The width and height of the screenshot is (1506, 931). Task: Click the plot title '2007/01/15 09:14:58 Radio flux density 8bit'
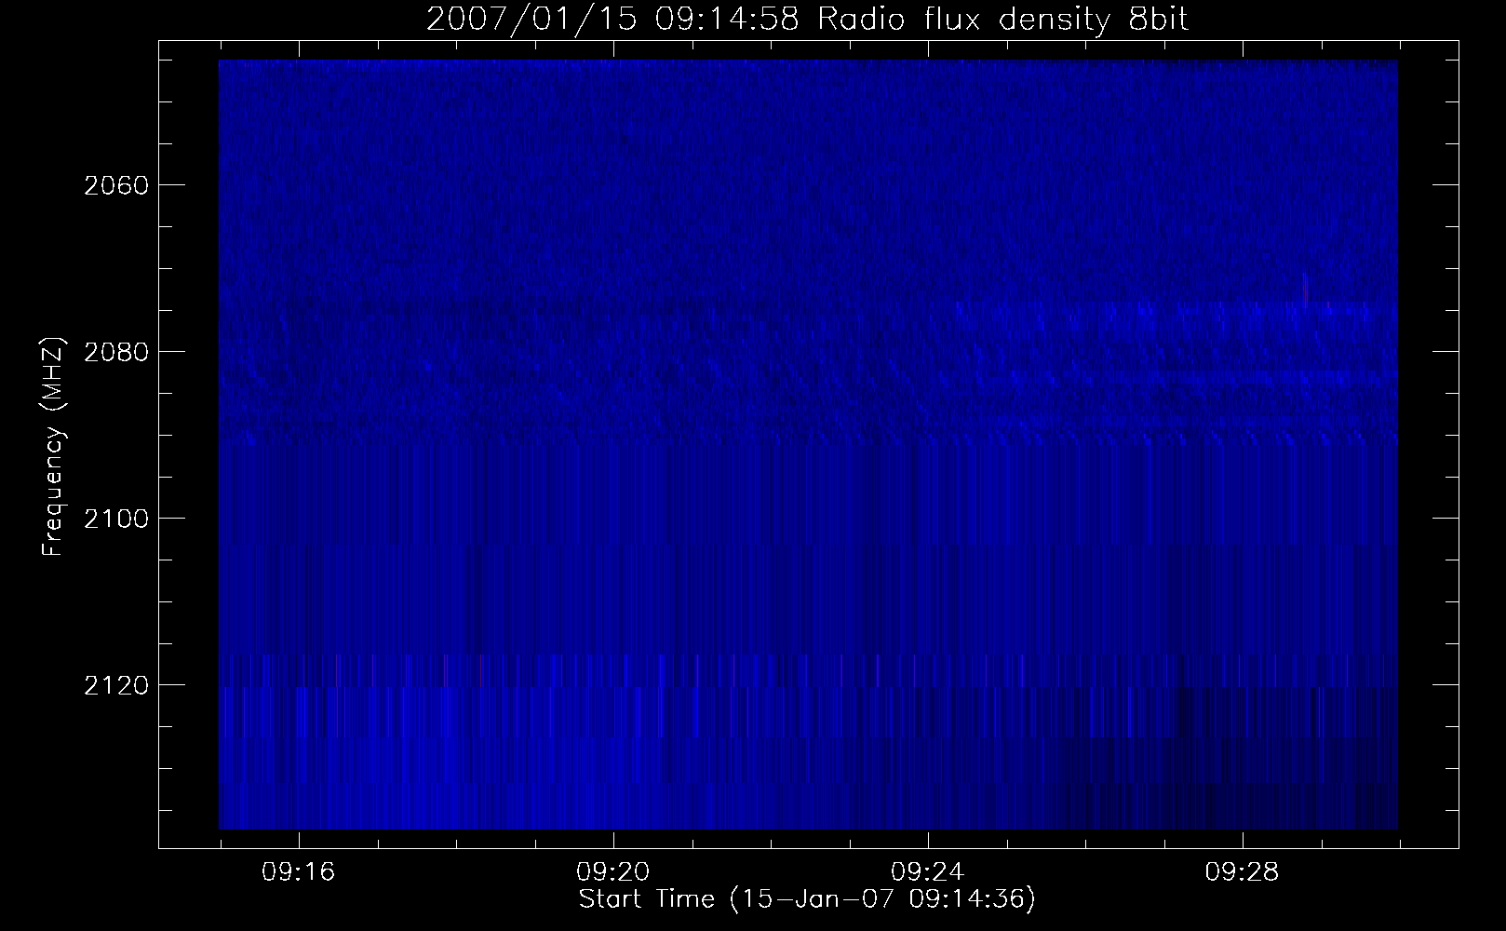pos(808,20)
